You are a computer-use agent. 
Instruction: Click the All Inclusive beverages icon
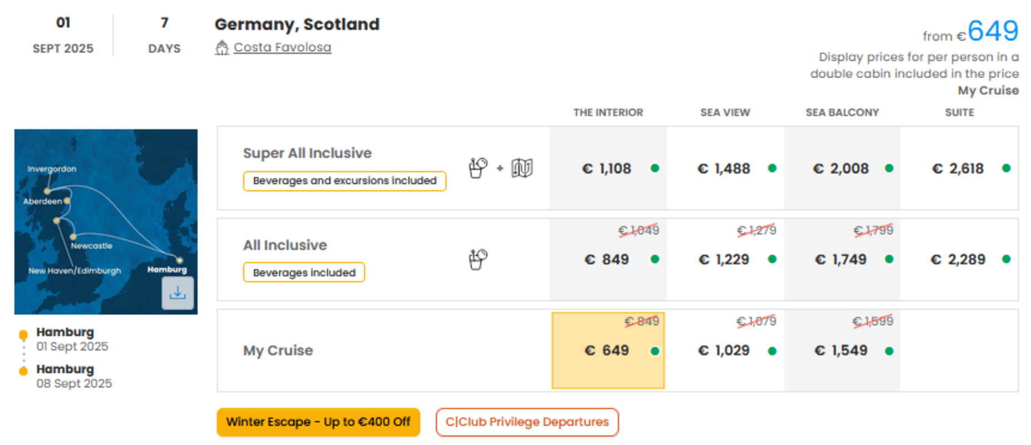tap(478, 259)
